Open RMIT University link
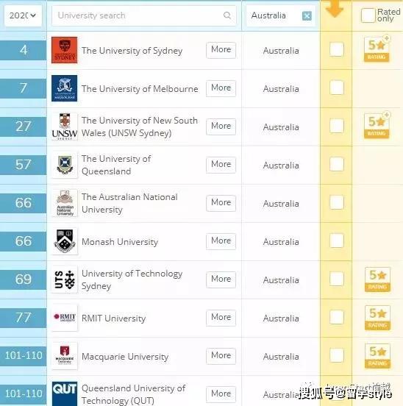Viewport: 403px width, 406px height. pos(114,318)
